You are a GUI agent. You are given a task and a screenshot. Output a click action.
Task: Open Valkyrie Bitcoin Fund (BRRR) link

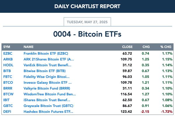coord(47,88)
